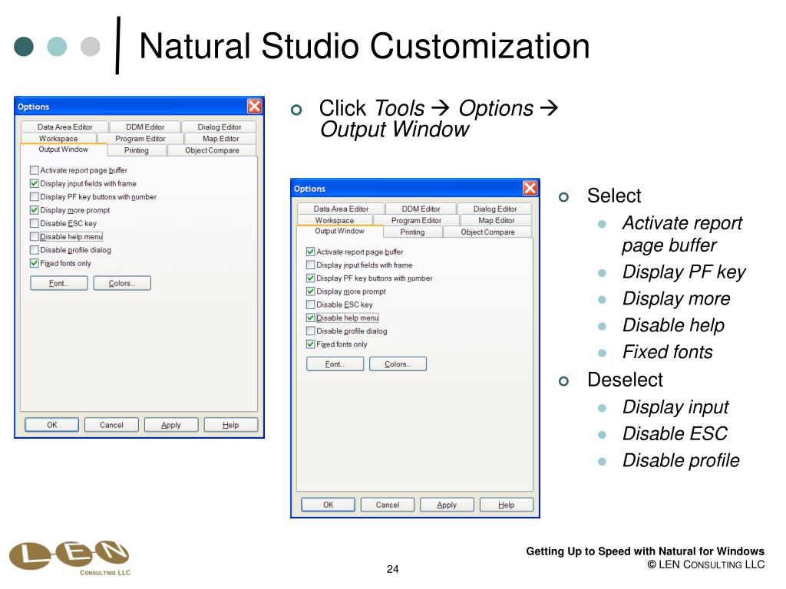Select Object Compare tab in right dialog

[x=487, y=232]
